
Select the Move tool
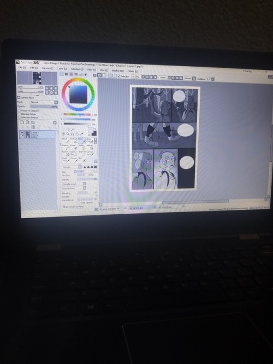63,134
